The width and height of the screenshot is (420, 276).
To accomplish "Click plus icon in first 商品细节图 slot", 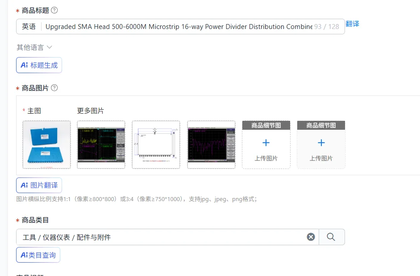I will pos(266,143).
